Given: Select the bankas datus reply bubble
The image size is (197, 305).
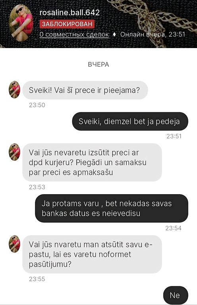Looking at the screenshot, I should click(x=112, y=208).
